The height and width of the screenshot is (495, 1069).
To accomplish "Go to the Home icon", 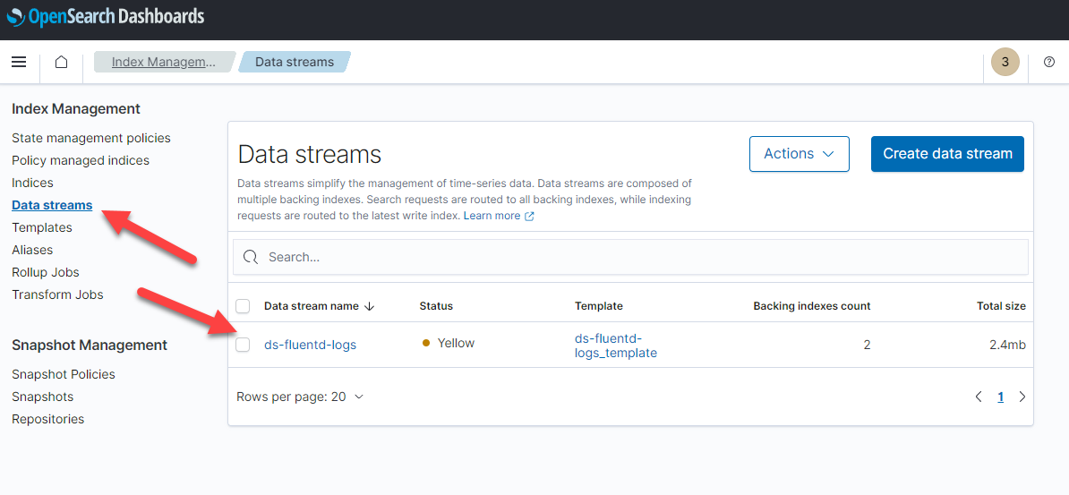I will tap(61, 62).
